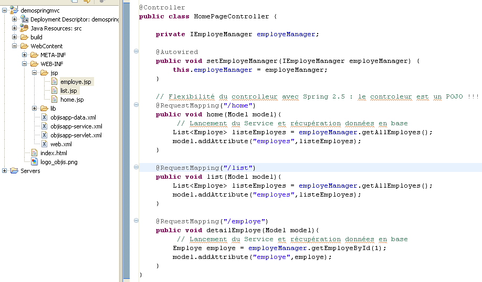The width and height of the screenshot is (482, 282).
Task: Collapse the jsp folder
Action: [35, 73]
